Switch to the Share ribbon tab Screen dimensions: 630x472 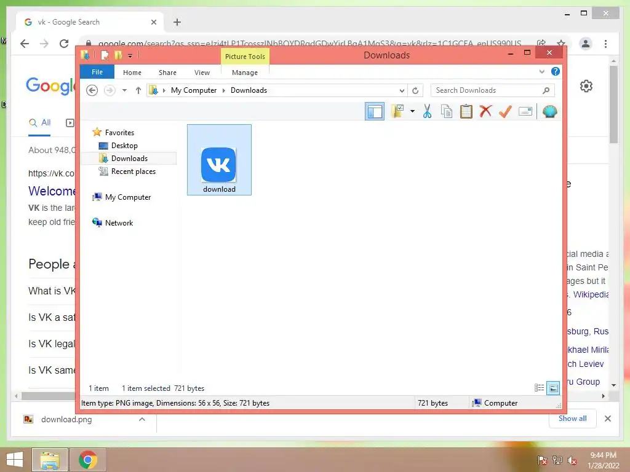point(167,73)
